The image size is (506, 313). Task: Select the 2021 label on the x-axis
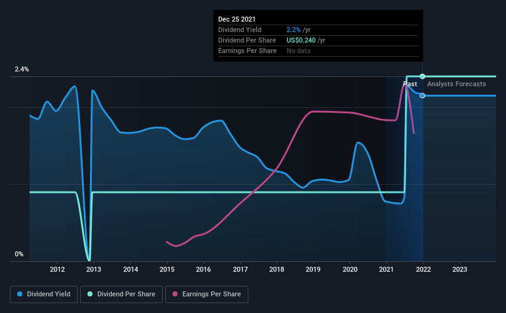point(386,269)
